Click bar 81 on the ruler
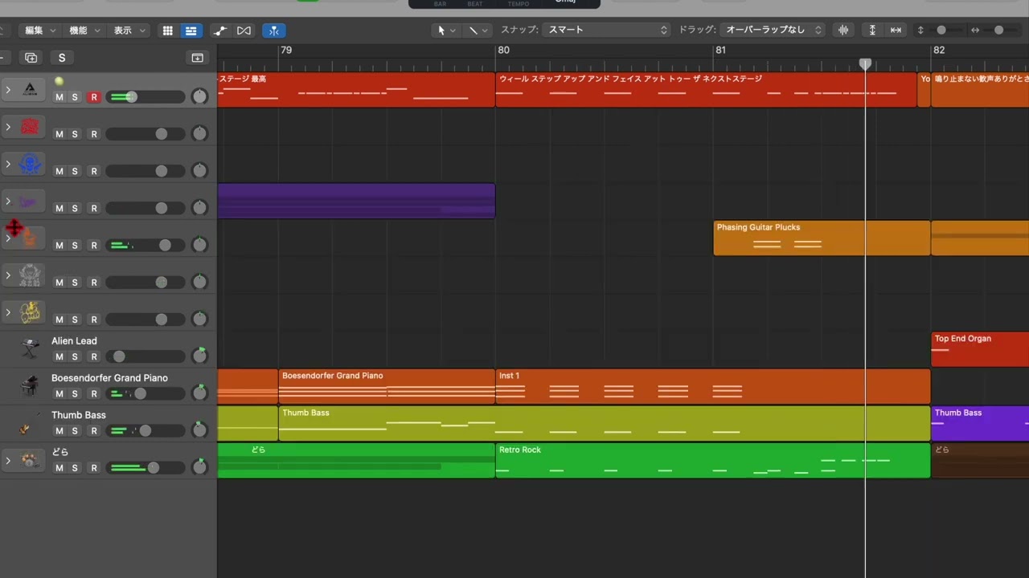Screen dimensions: 1029x578 click(720, 50)
